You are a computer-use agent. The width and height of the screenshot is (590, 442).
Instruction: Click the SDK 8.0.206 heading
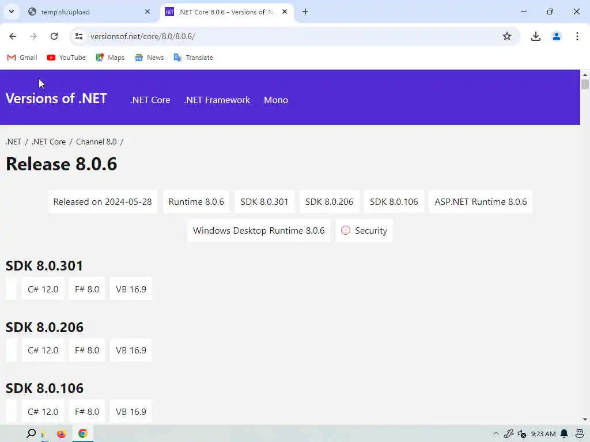coord(44,327)
